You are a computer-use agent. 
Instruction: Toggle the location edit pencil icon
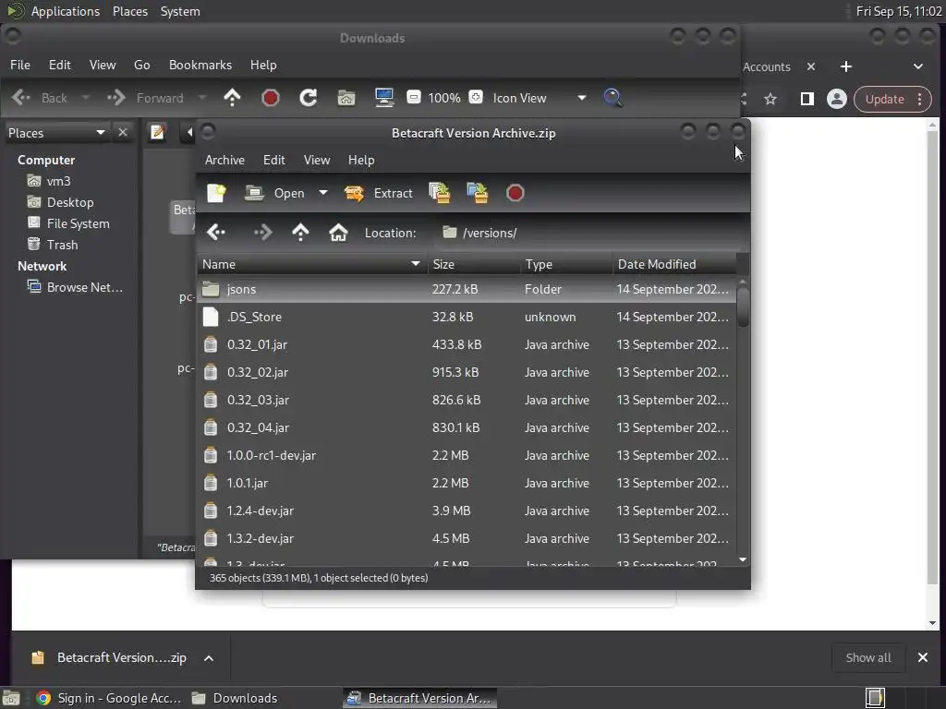(157, 132)
